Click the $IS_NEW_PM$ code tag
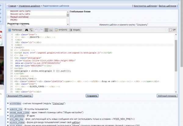The height and width of the screenshot is (126, 183). pos(16,119)
